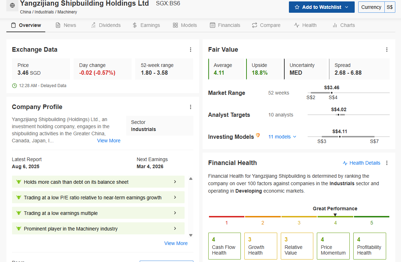
Task: Click the Financials table icon
Action: [x=213, y=25]
